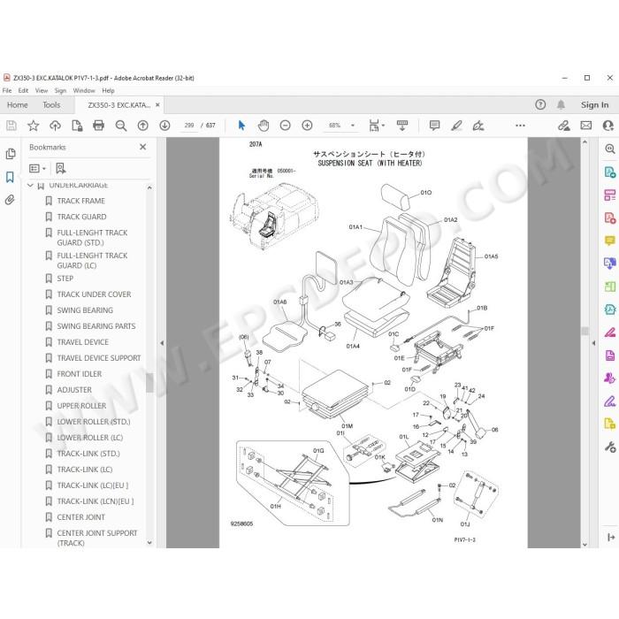
Task: Add a comment with sticky note icon
Action: [434, 126]
